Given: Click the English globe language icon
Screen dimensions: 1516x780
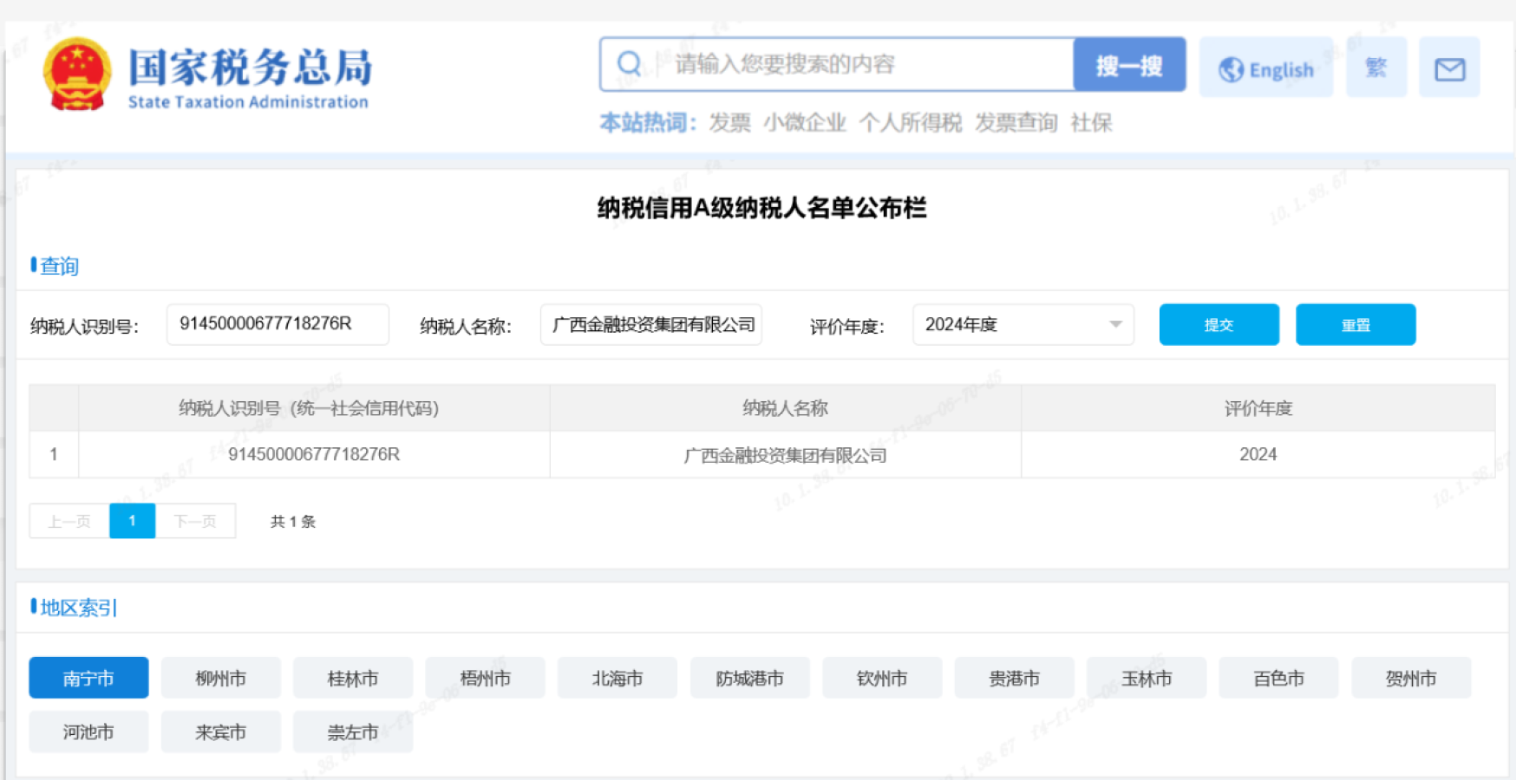Looking at the screenshot, I should [1232, 68].
